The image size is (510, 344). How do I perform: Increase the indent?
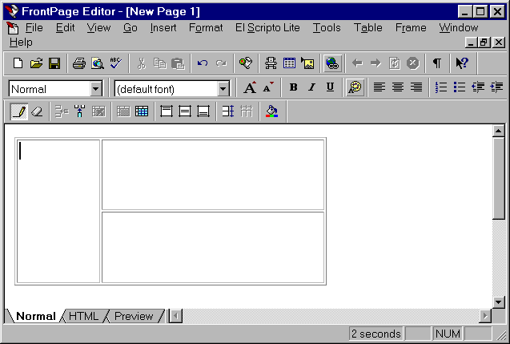coord(496,87)
